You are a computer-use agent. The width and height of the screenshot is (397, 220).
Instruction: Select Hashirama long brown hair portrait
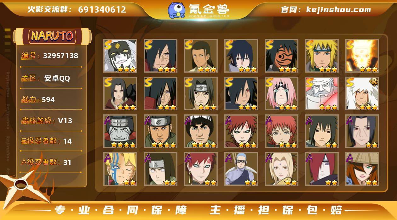point(201,56)
